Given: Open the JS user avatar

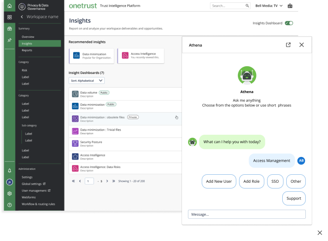Looking at the screenshot, I should 9,182.
